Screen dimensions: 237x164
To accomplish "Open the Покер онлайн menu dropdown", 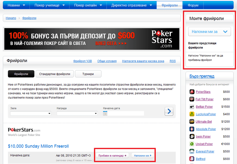I will [101, 5].
